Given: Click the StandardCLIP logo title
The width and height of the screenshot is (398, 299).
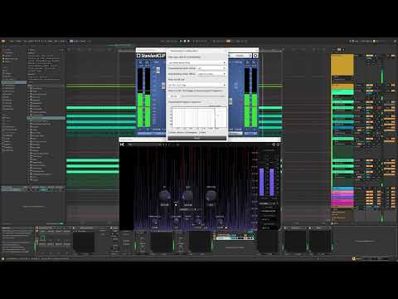Looking at the screenshot, I should click(x=151, y=56).
